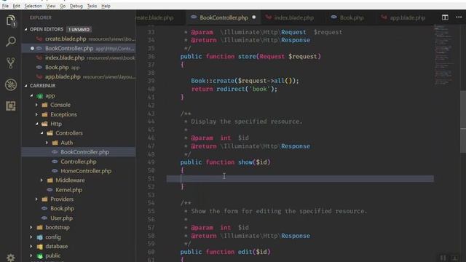Open the Debug menu

76,6
